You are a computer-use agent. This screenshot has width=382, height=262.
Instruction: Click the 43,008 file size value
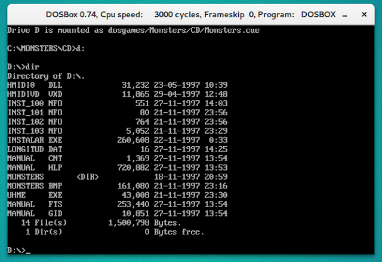(x=135, y=195)
